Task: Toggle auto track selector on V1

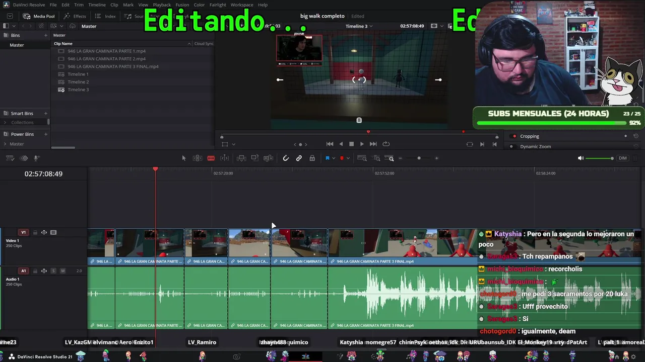Action: [44, 233]
